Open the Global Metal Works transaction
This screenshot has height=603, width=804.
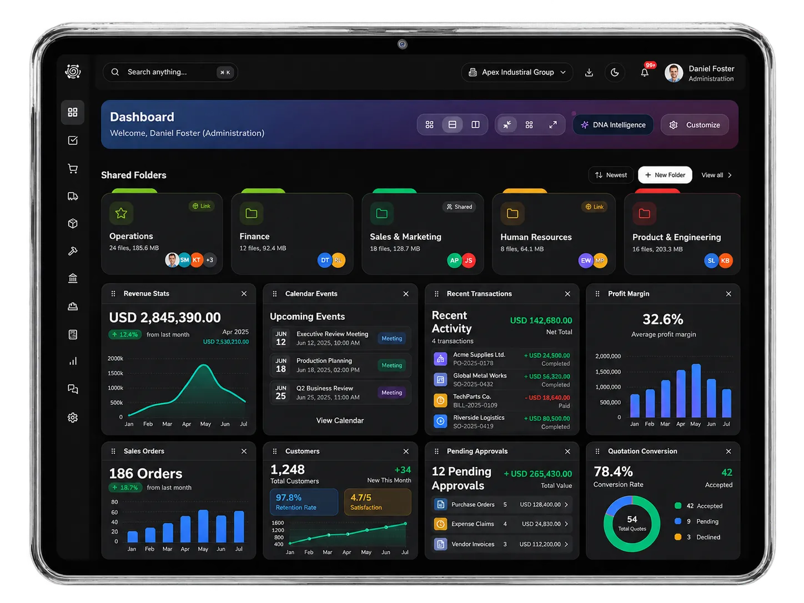(502, 380)
